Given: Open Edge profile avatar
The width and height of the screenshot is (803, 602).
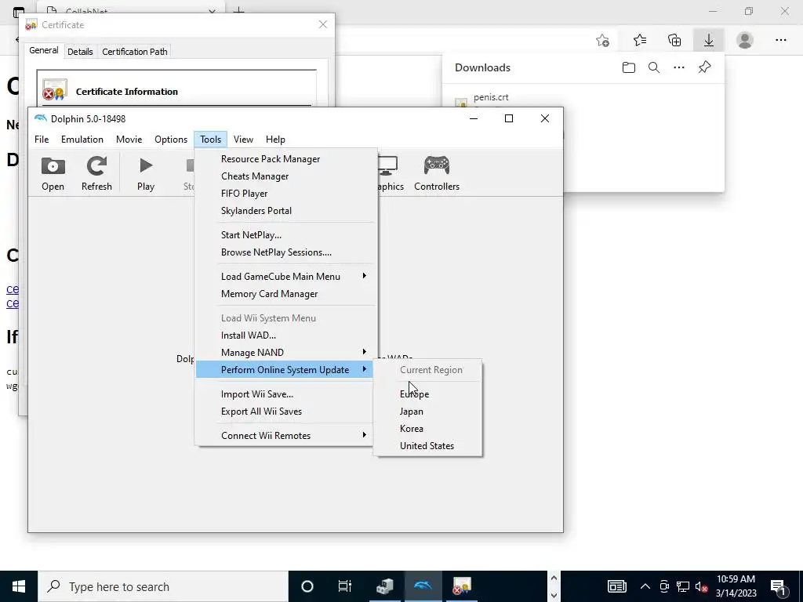Looking at the screenshot, I should (745, 40).
